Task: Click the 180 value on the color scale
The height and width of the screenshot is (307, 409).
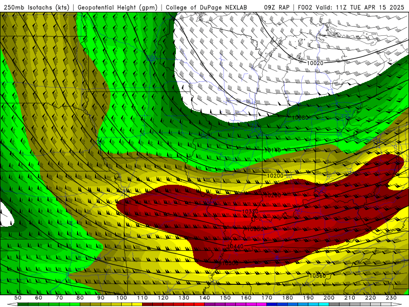Action: click(287, 298)
